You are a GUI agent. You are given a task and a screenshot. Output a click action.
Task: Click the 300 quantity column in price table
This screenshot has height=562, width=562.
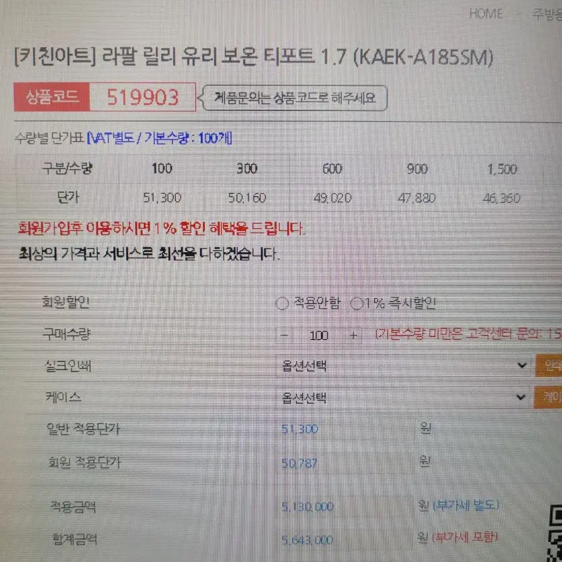(247, 169)
